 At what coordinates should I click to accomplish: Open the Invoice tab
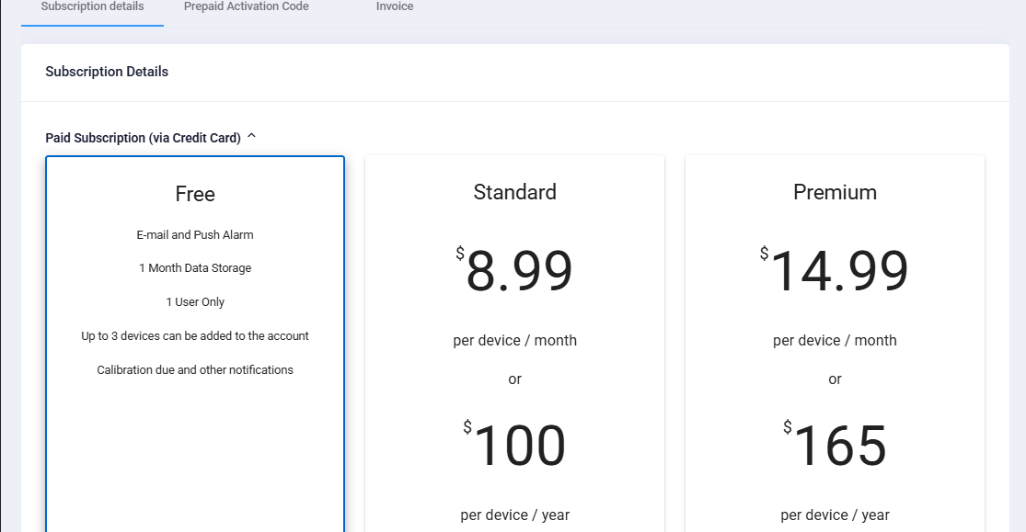(395, 6)
